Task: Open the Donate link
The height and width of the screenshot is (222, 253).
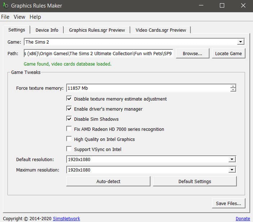Action: [243, 219]
